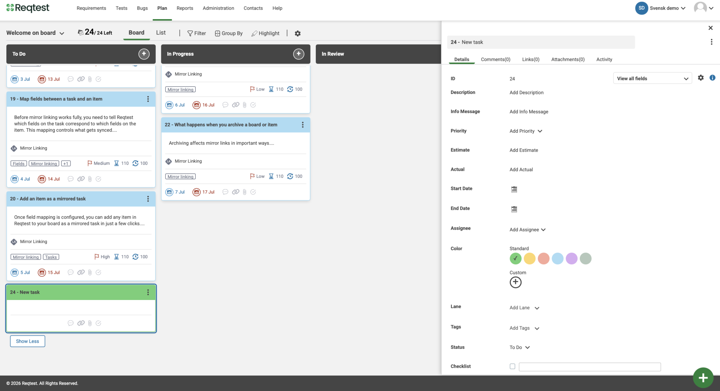Open link icon on card 20
This screenshot has width=720, height=391.
click(x=81, y=273)
